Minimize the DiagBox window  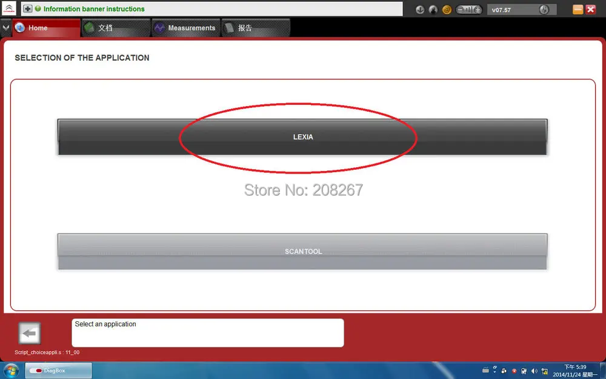(578, 9)
